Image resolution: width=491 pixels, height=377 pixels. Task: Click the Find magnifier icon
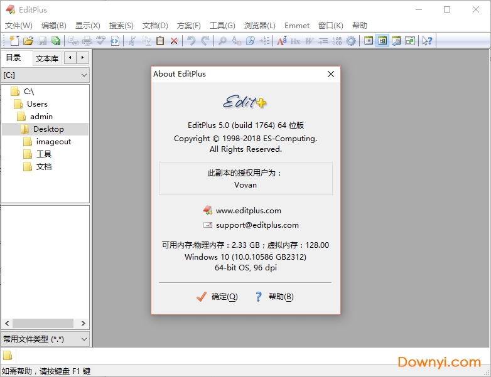click(222, 41)
